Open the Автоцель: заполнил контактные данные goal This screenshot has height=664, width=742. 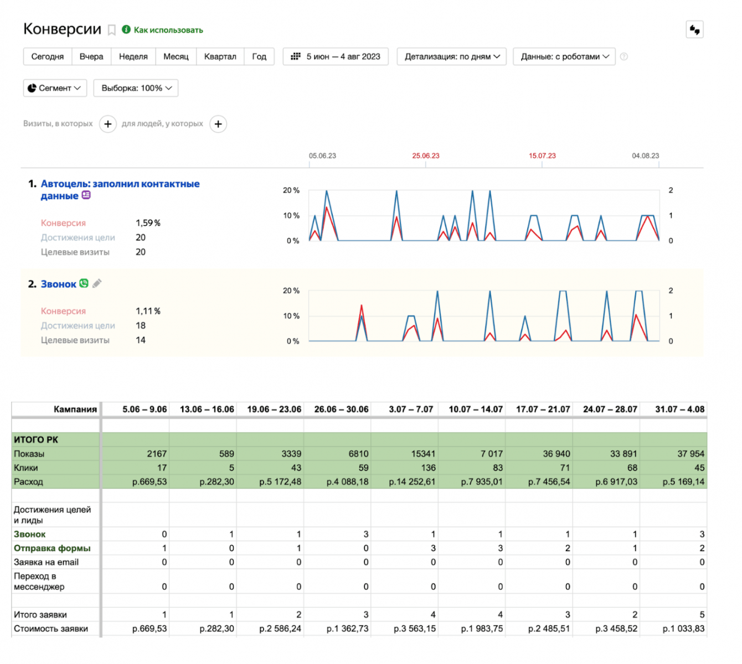coord(120,184)
